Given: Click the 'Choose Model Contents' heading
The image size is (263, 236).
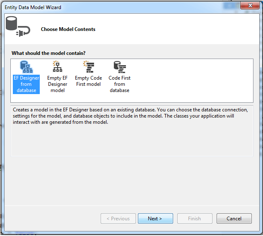Looking at the screenshot, I should click(68, 29).
